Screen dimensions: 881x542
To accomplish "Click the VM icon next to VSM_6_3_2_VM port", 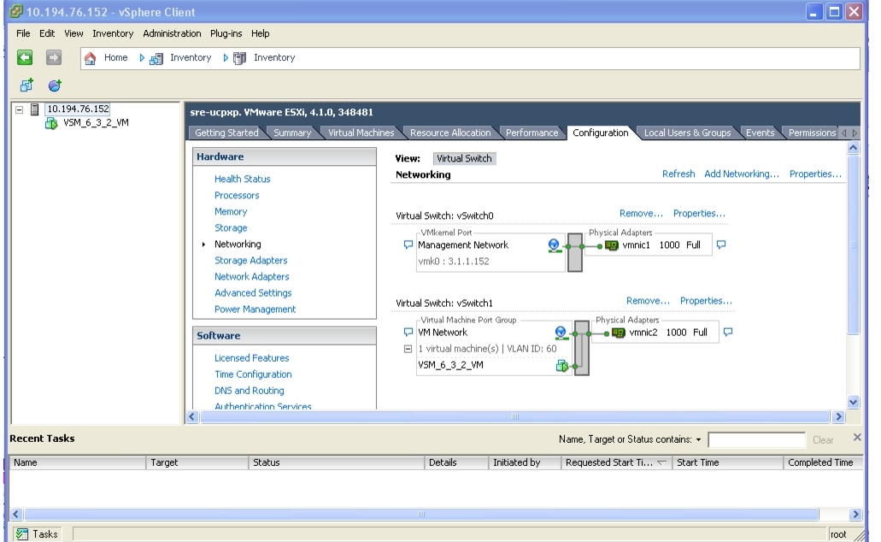I will coord(560,364).
